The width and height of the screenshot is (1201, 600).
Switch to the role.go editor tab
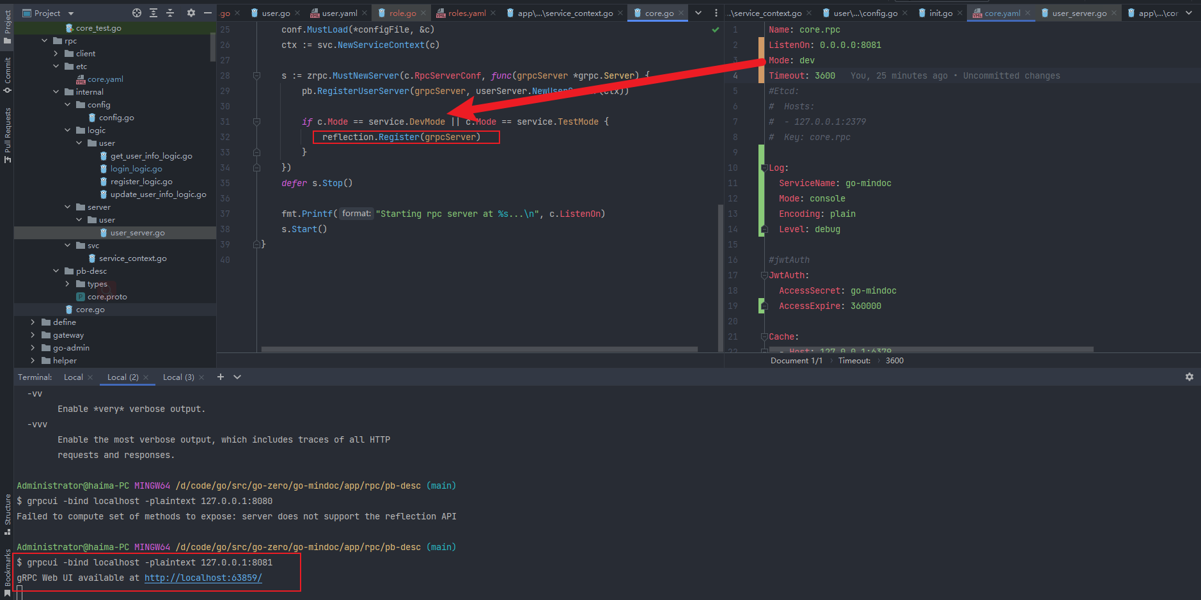(x=402, y=13)
